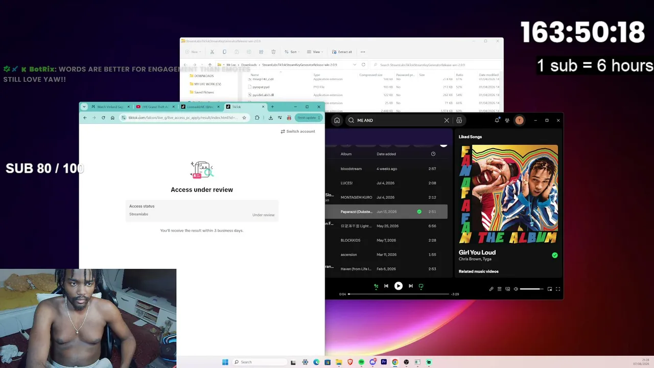Open File Explorer See more options
Viewport: 654px width, 368px height.
[363, 52]
